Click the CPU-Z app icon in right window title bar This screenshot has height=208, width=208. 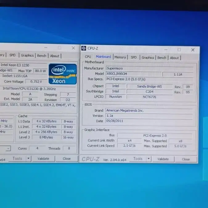point(84,48)
